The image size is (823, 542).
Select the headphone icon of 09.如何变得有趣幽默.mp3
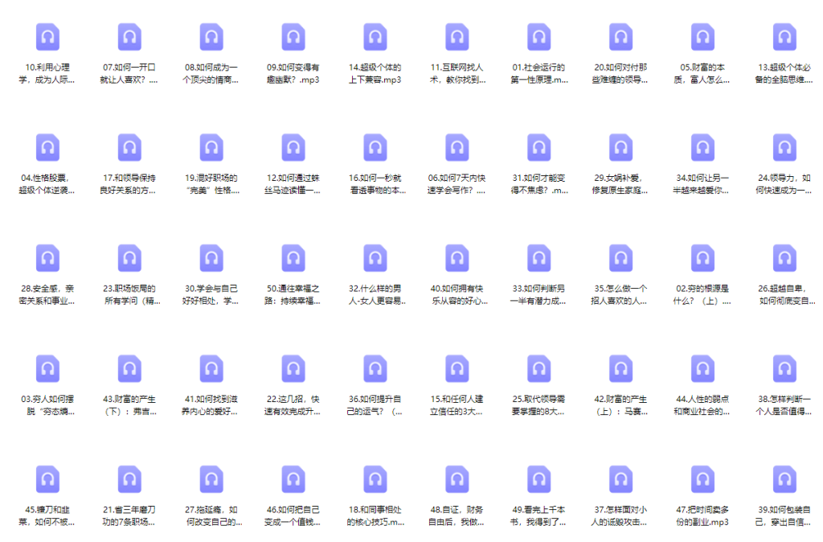coord(293,37)
